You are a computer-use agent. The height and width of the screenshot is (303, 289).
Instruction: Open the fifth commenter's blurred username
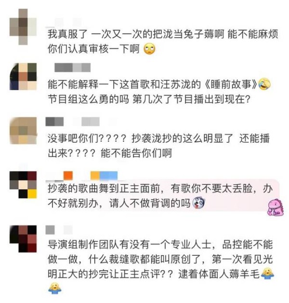pyautogui.click(x=59, y=230)
